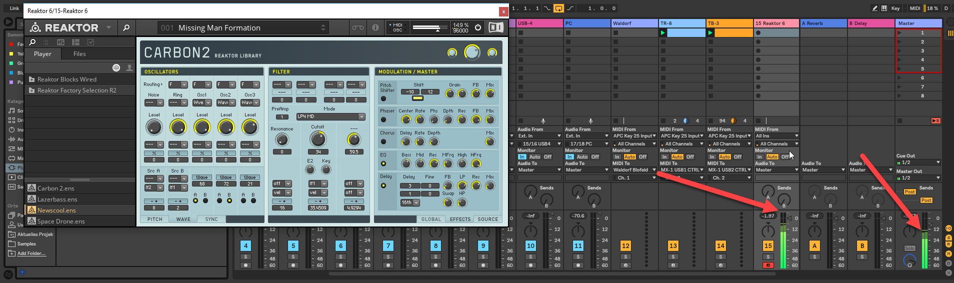Switch to the Files tab

(79, 54)
